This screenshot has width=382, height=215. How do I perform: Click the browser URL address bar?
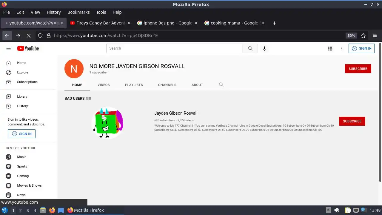[x=197, y=36]
